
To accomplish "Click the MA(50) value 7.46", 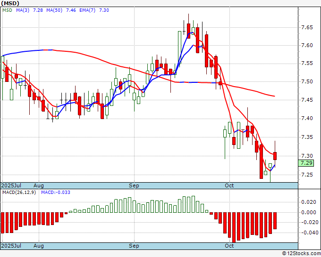I will [x=71, y=10].
